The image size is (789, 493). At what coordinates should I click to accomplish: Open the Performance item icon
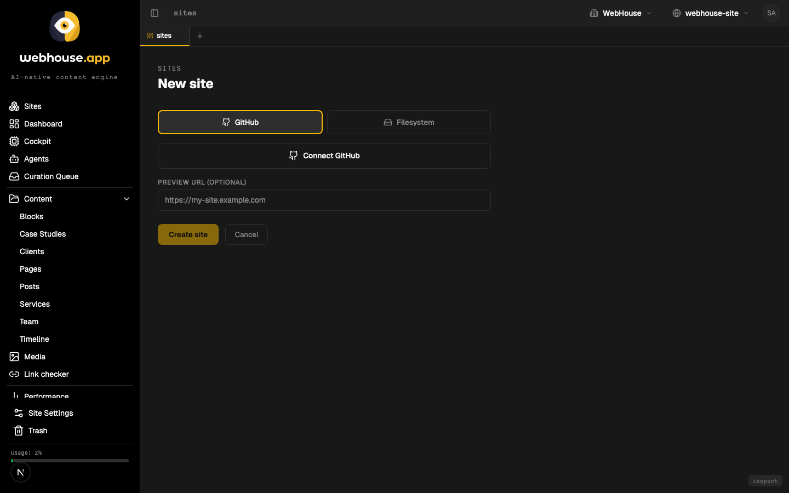(x=15, y=395)
